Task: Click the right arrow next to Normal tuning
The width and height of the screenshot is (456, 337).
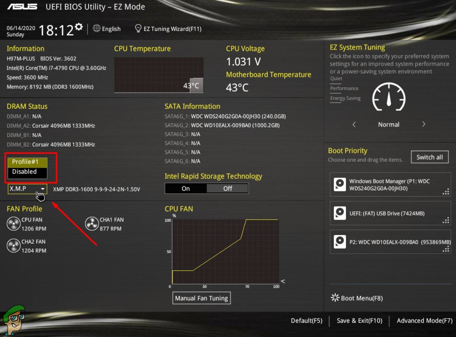Action: click(x=424, y=124)
